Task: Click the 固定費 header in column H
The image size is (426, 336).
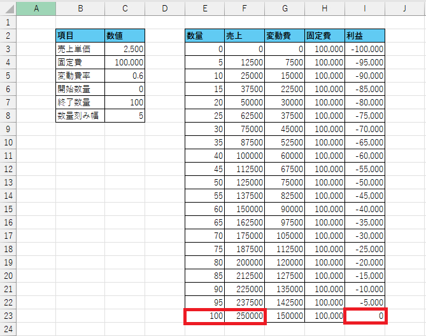Action: pos(325,36)
